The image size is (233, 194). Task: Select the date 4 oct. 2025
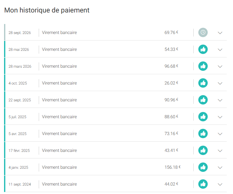pyautogui.click(x=18, y=83)
